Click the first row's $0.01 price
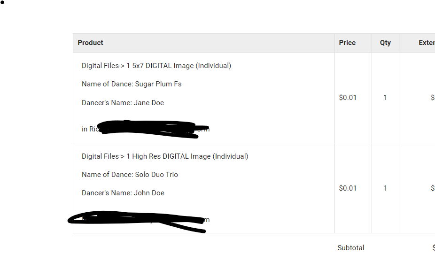435x254 pixels. pyautogui.click(x=348, y=98)
